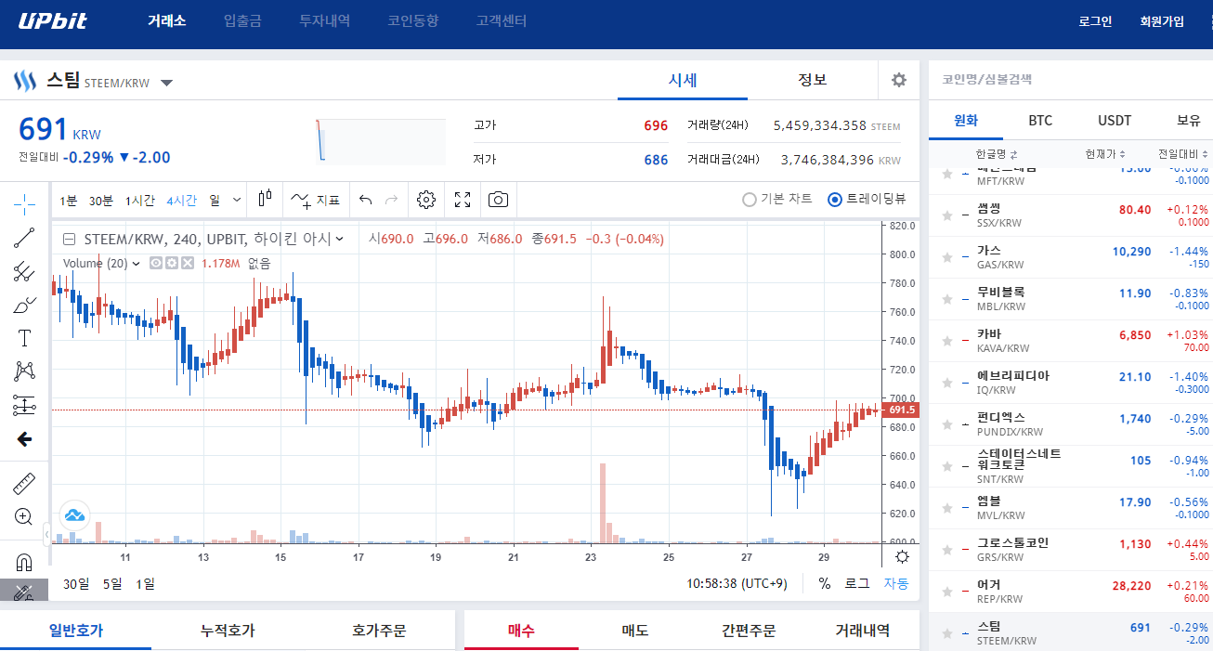Click the 로그인 link
This screenshot has height=651, width=1213.
(x=1095, y=21)
